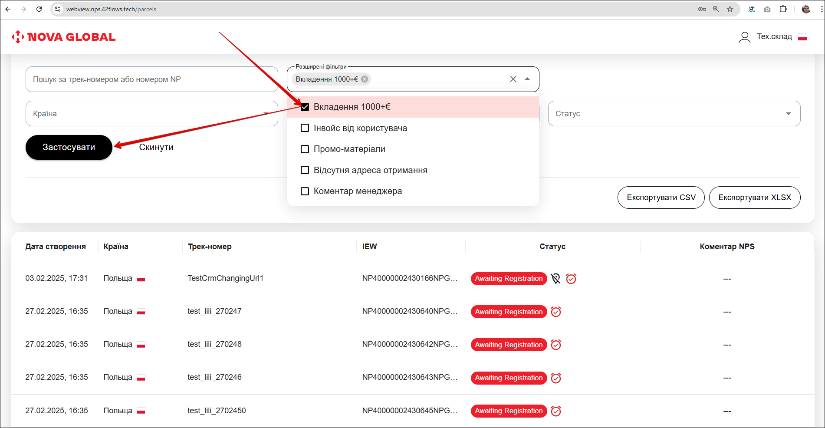Open the user profile icon
Viewport: 825px width, 428px height.
pyautogui.click(x=744, y=37)
